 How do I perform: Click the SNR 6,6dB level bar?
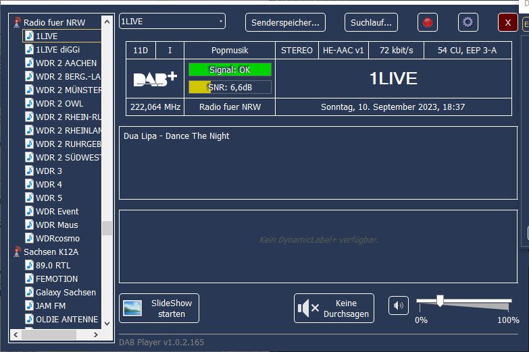pos(230,87)
